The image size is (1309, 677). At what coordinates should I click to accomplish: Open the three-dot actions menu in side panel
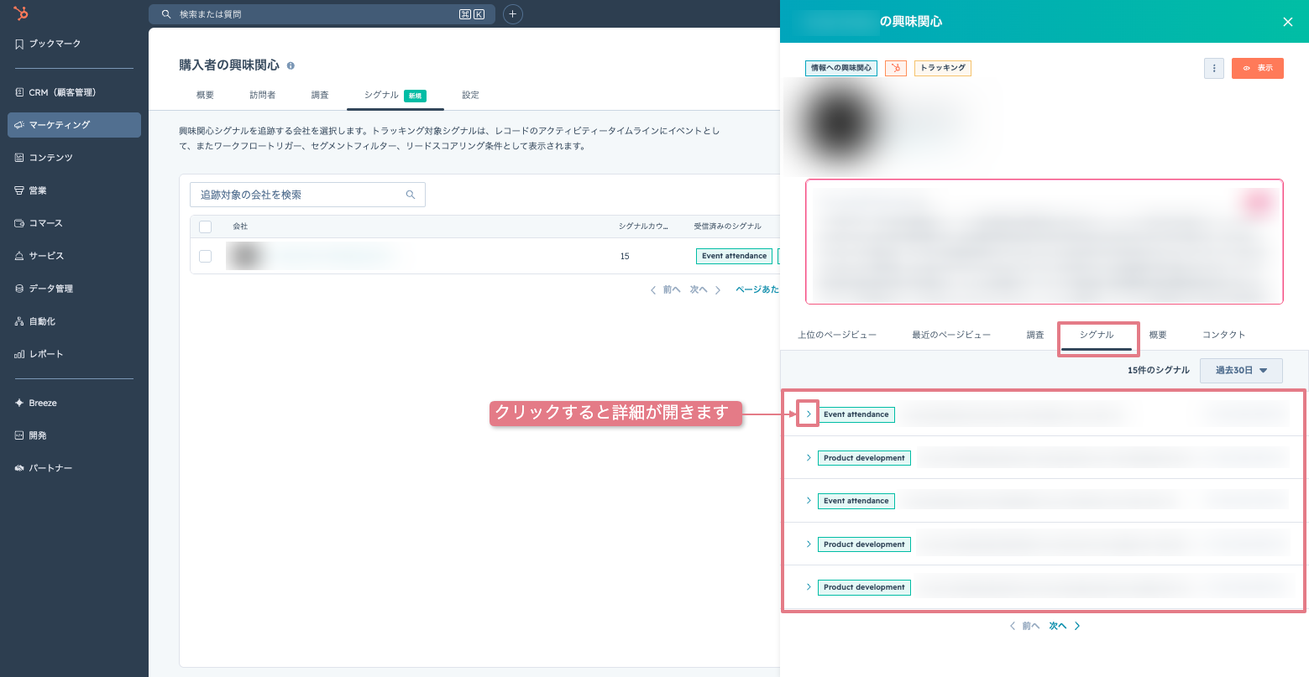(x=1213, y=68)
